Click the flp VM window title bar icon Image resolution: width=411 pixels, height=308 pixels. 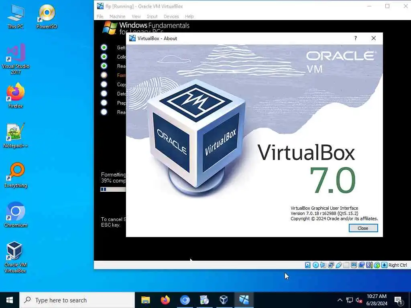point(100,6)
